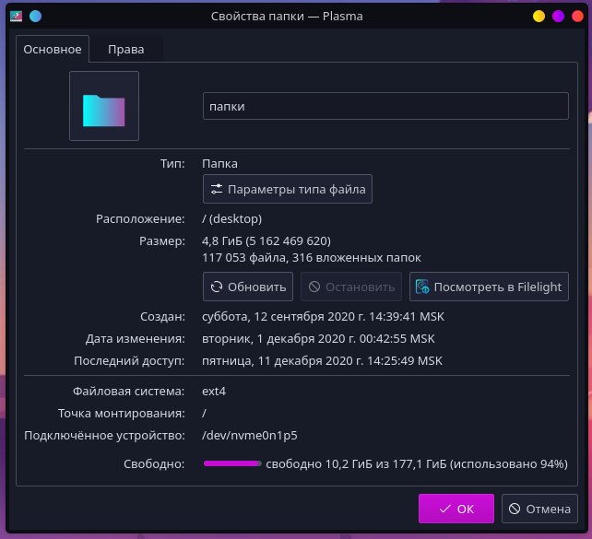Click the "Расположение:" label

(x=140, y=218)
